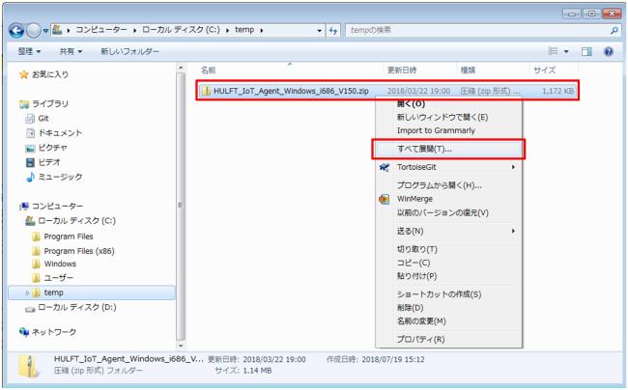This screenshot has height=390, width=628.
Task: Click the Back navigation arrow button
Action: pyautogui.click(x=17, y=31)
